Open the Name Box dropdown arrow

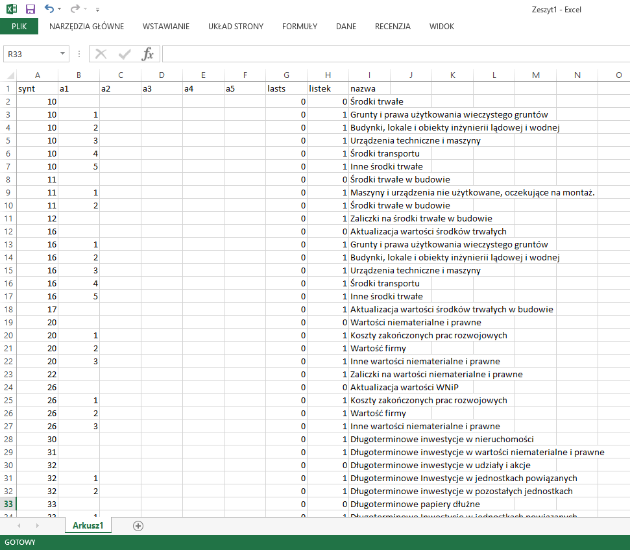[62, 54]
